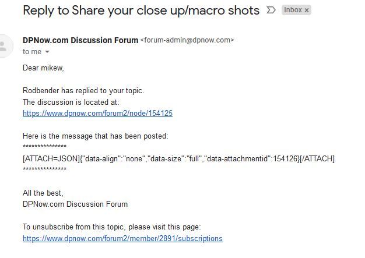Click the "To unsubscribe from this topic" sentence

(x=111, y=227)
